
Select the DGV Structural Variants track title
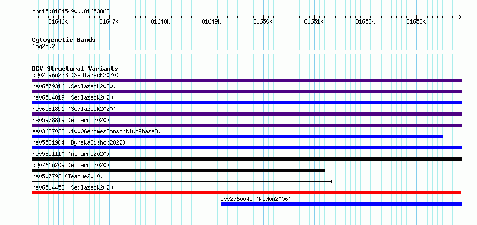point(75,69)
